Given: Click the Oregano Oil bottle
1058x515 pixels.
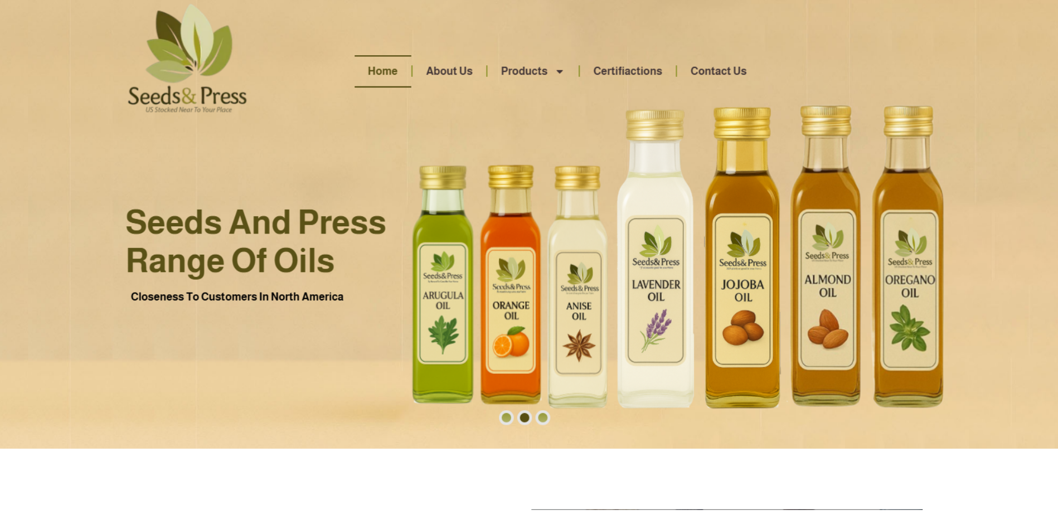Looking at the screenshot, I should [x=909, y=256].
